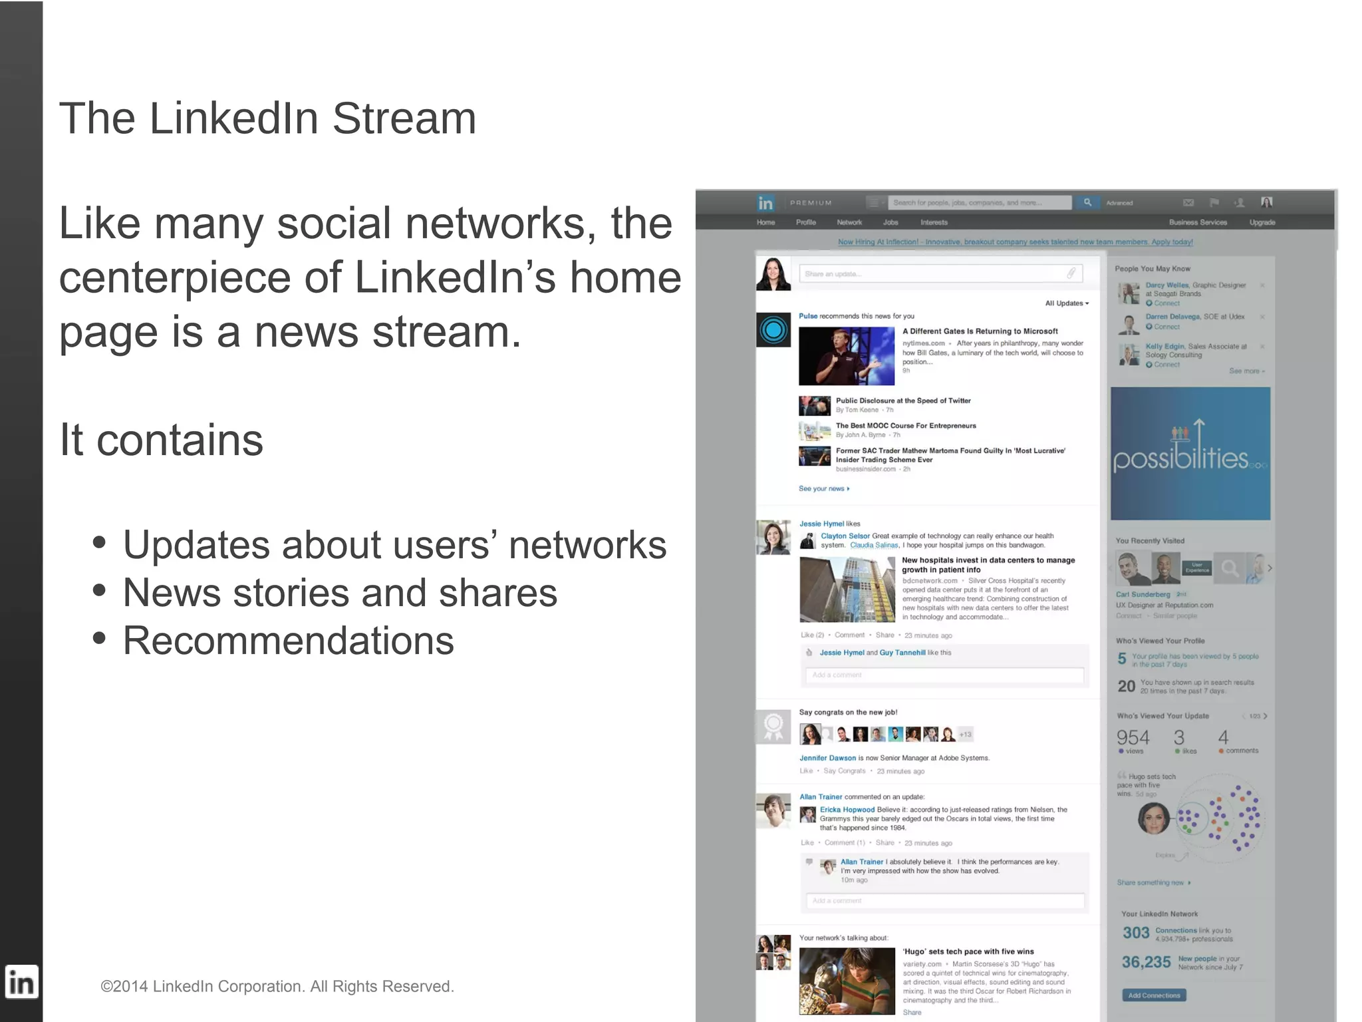Image resolution: width=1362 pixels, height=1022 pixels.
Task: Dismiss the Darcy Welles suggestion with the X
Action: point(1262,285)
